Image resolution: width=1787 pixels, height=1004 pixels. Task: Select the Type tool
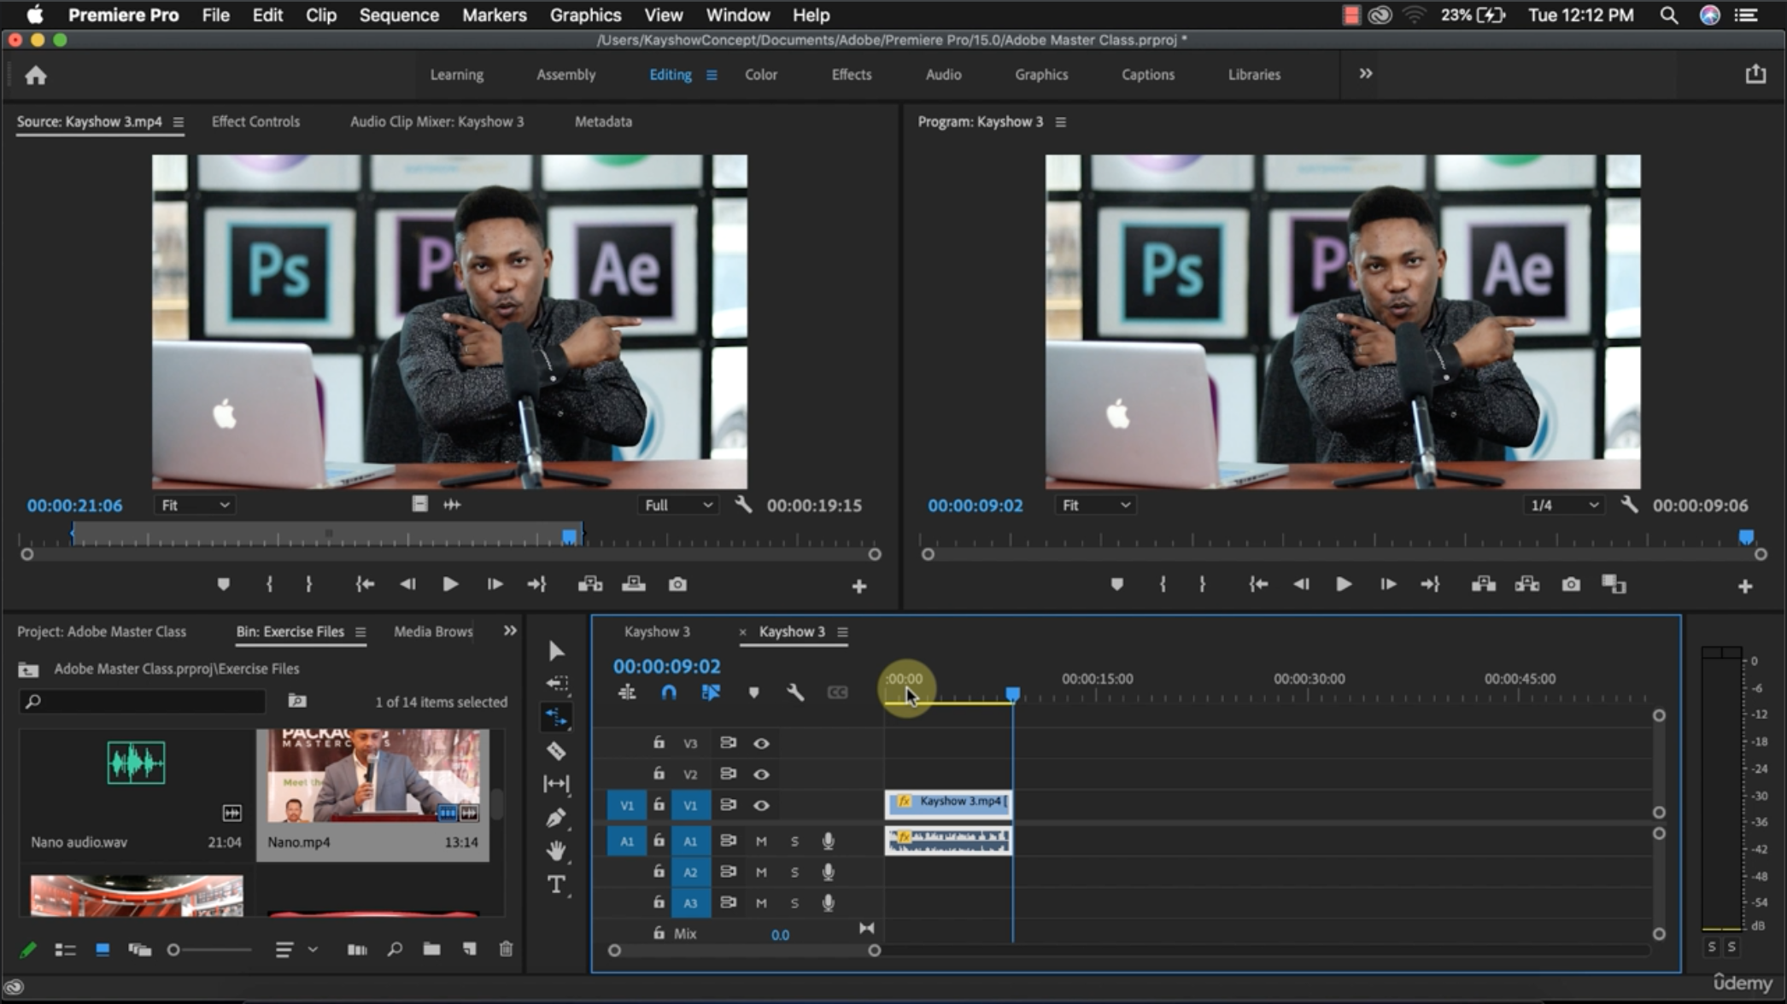coord(556,884)
